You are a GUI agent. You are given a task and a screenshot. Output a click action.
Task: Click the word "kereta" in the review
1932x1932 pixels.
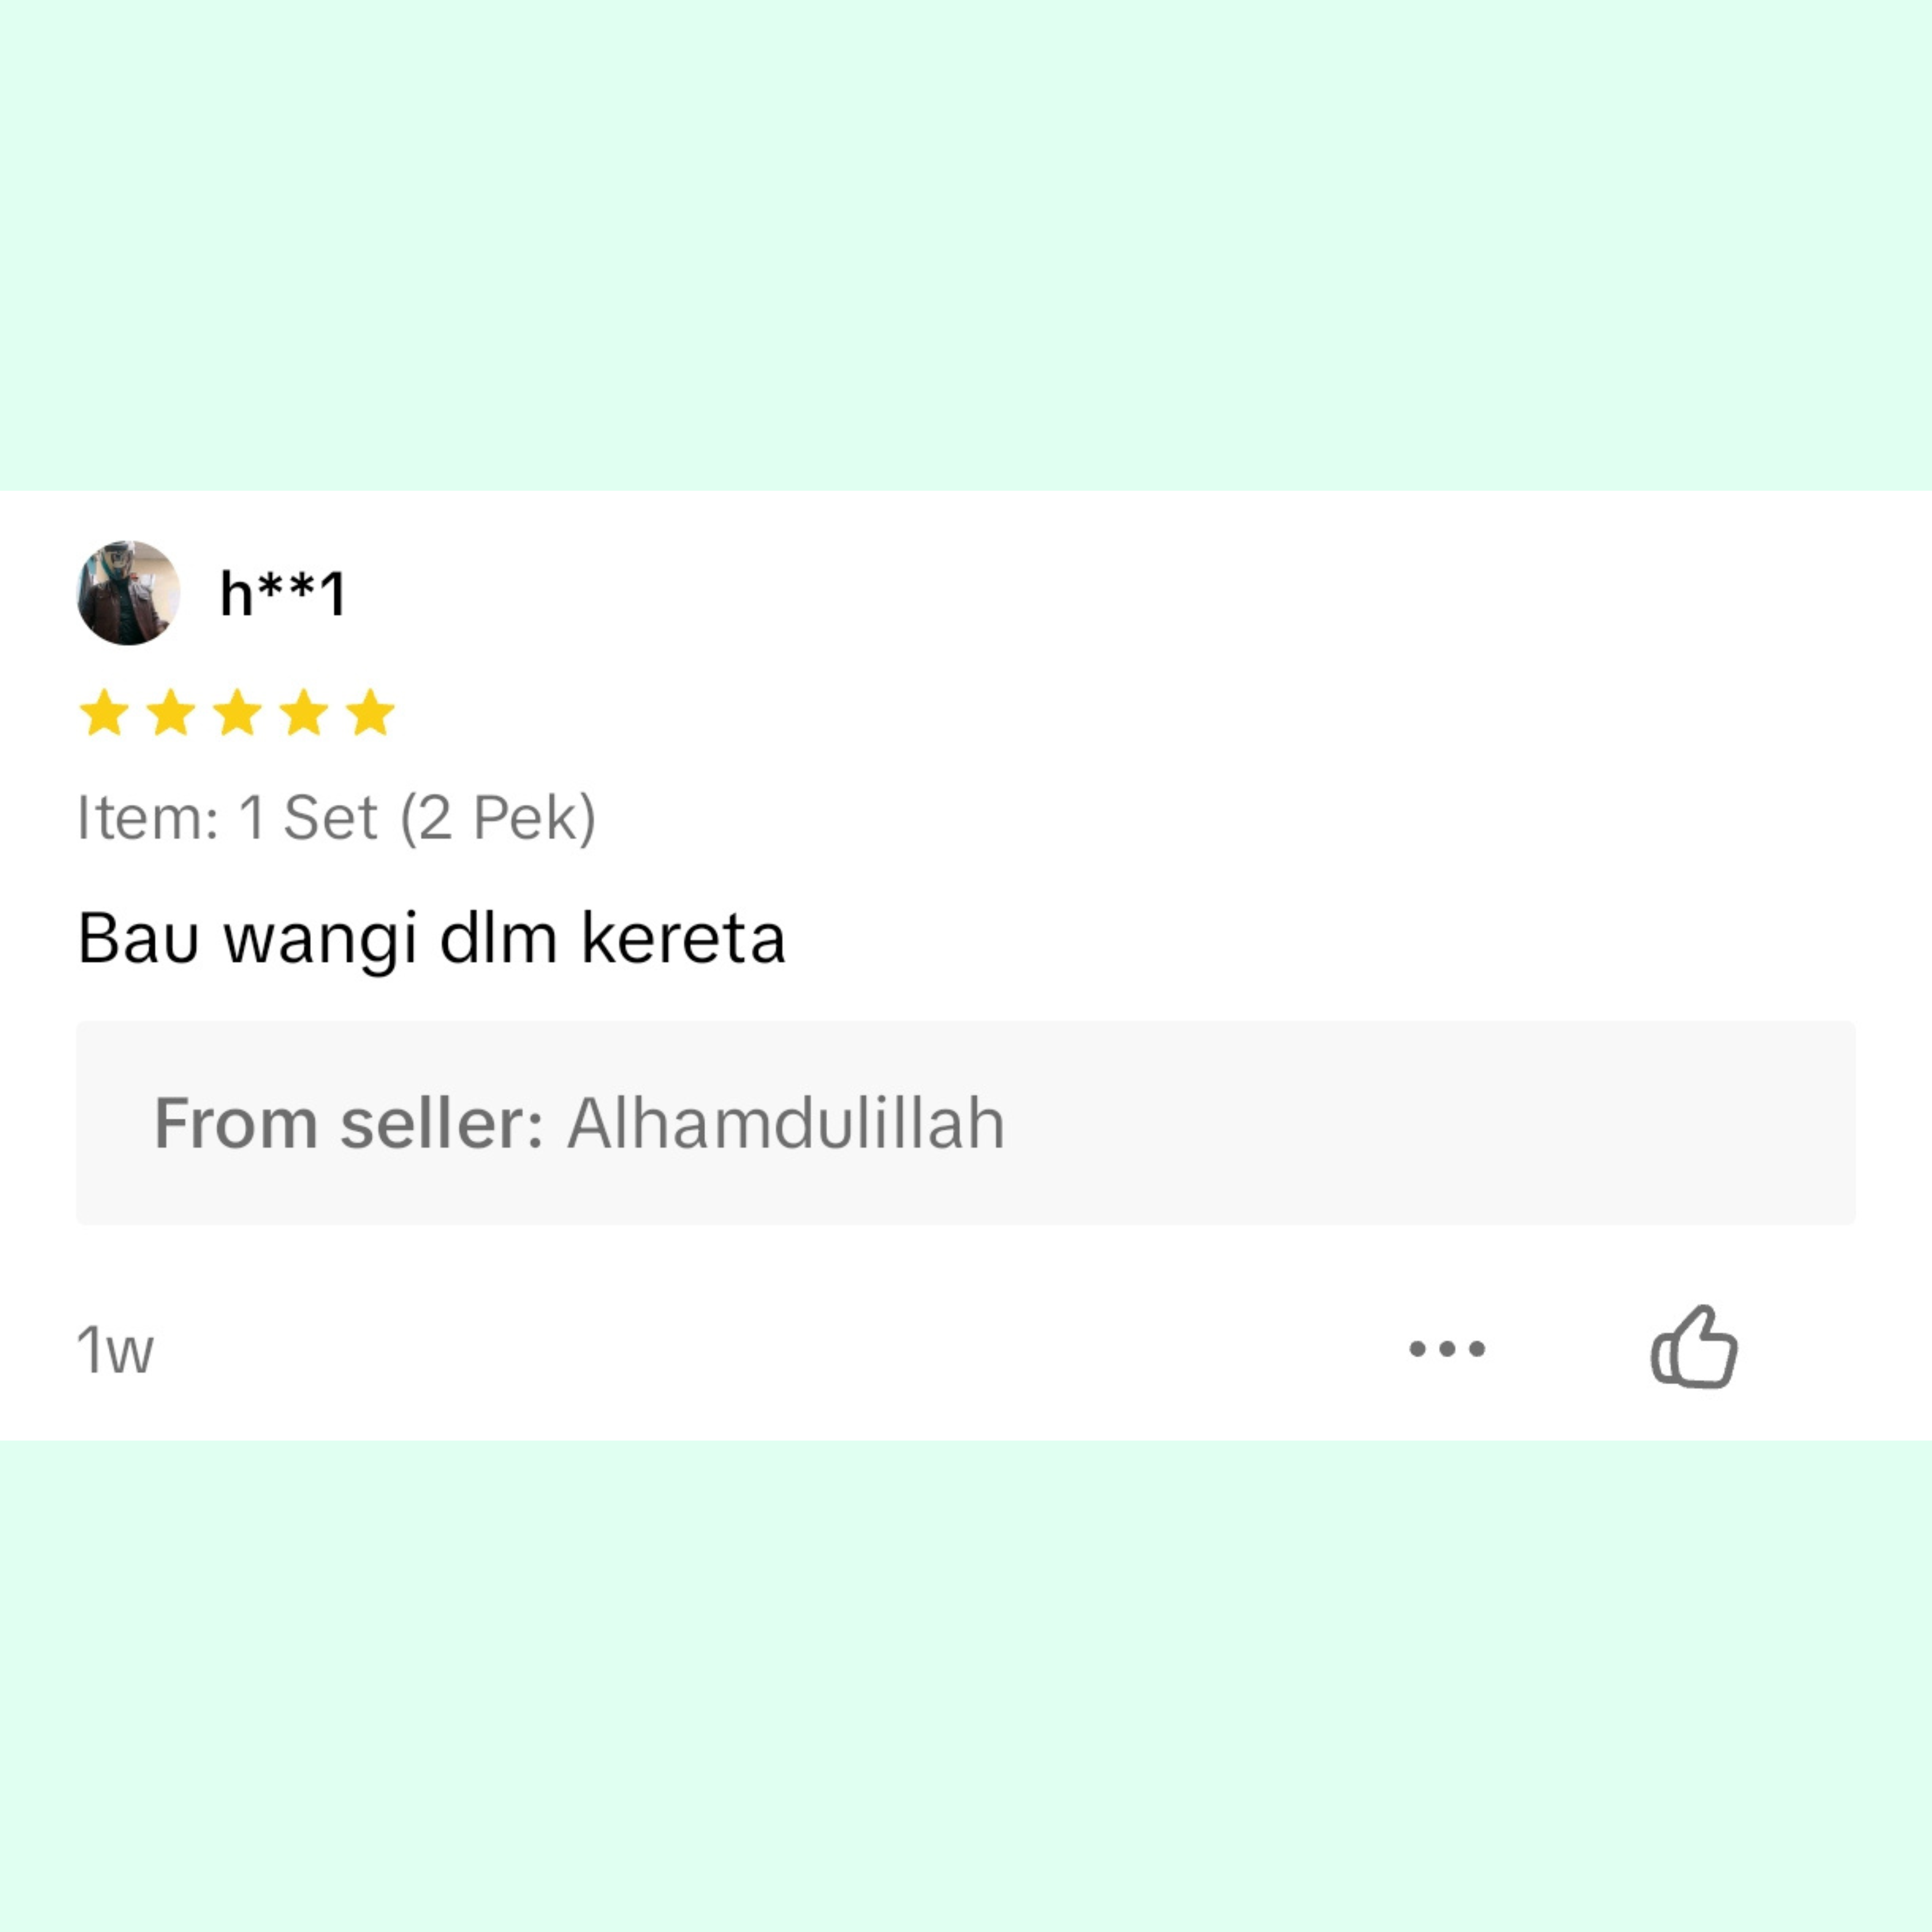pos(684,938)
